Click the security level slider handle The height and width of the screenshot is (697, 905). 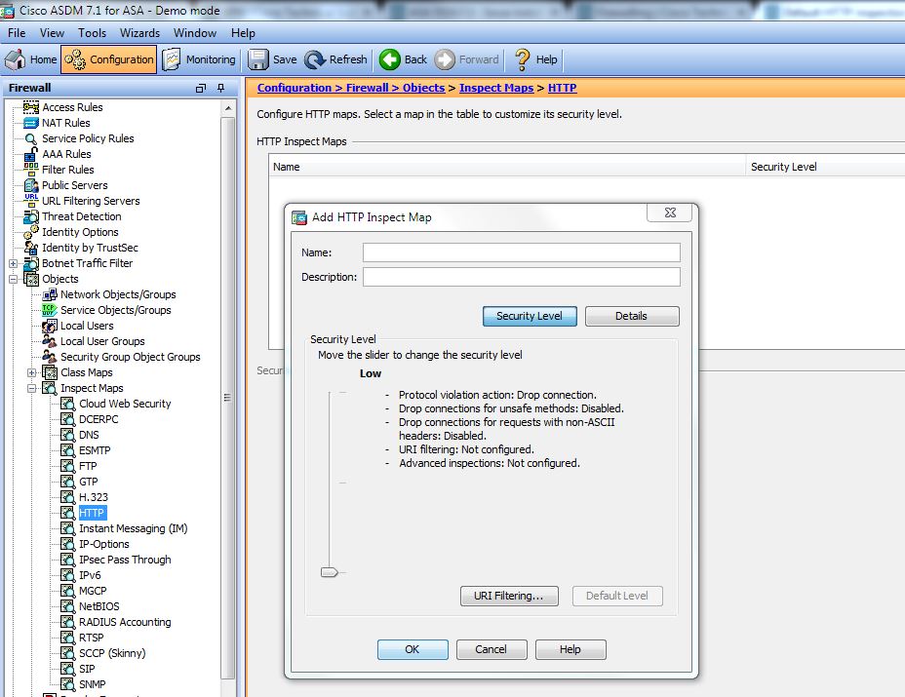pyautogui.click(x=329, y=572)
